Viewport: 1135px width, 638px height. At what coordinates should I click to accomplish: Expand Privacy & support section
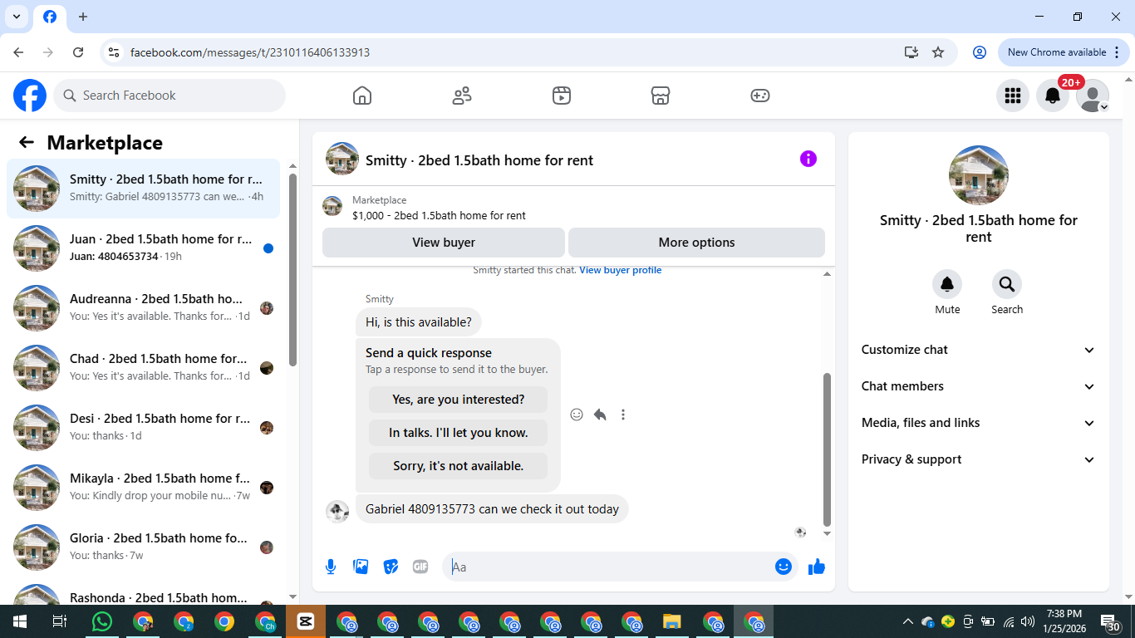tap(979, 459)
